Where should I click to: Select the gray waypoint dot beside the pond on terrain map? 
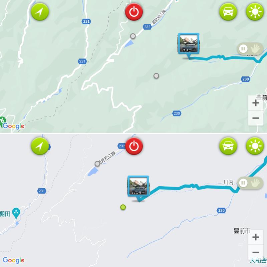pos(133,36)
